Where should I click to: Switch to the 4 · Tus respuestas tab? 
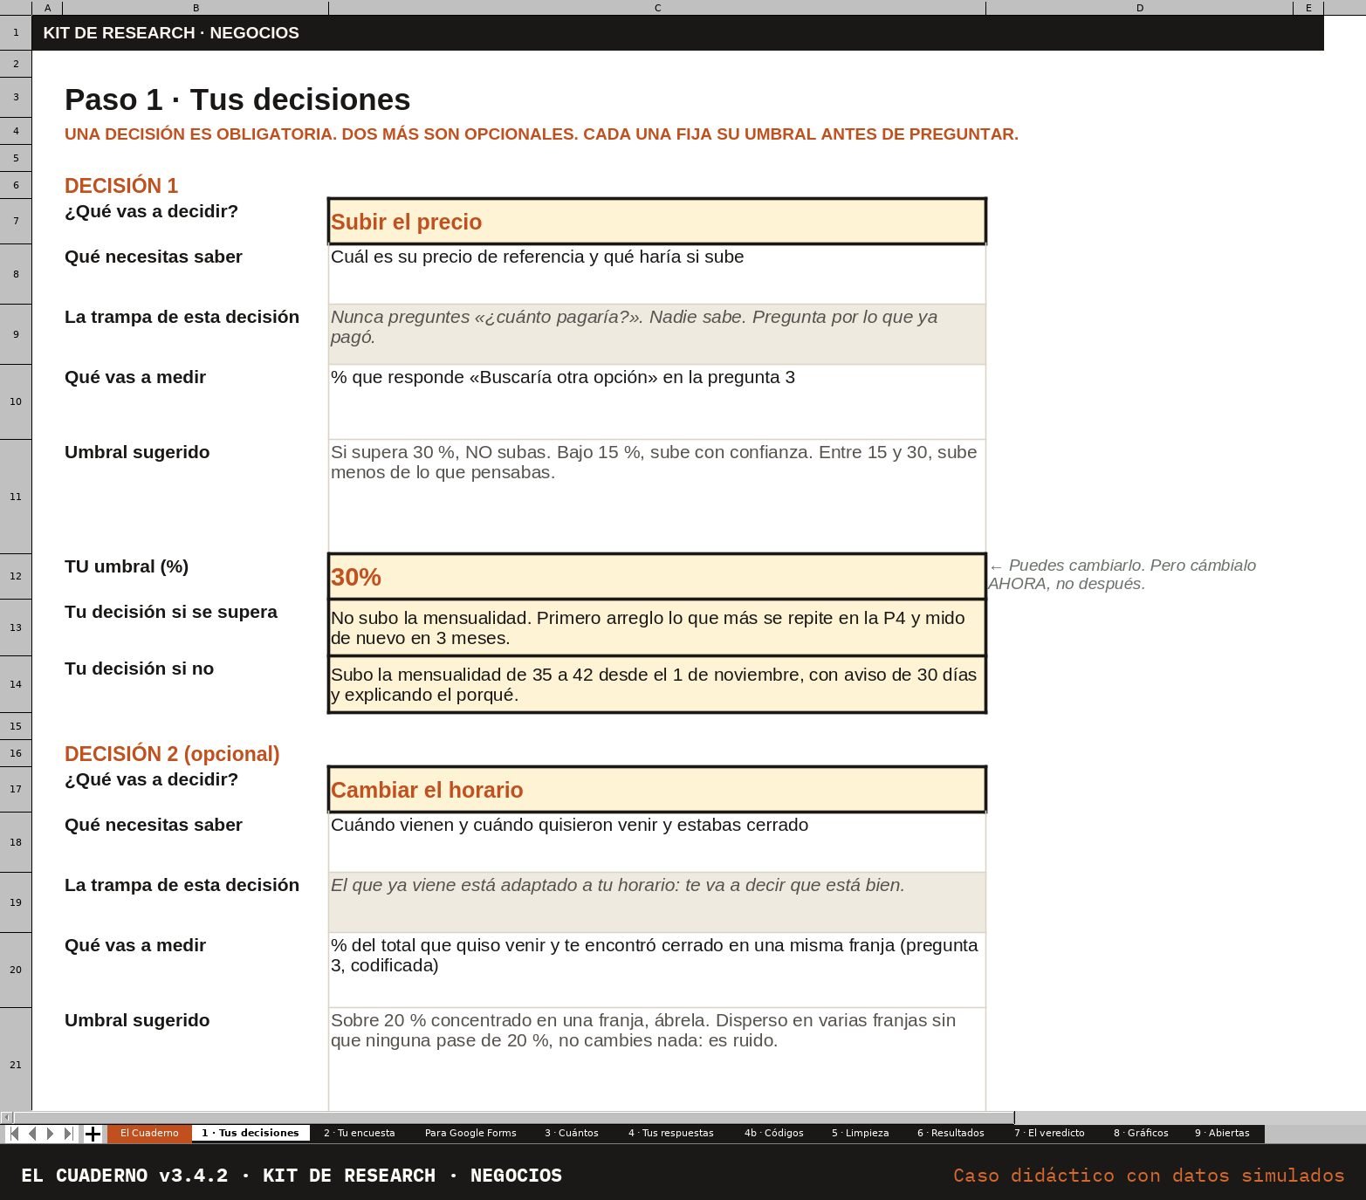tap(671, 1134)
